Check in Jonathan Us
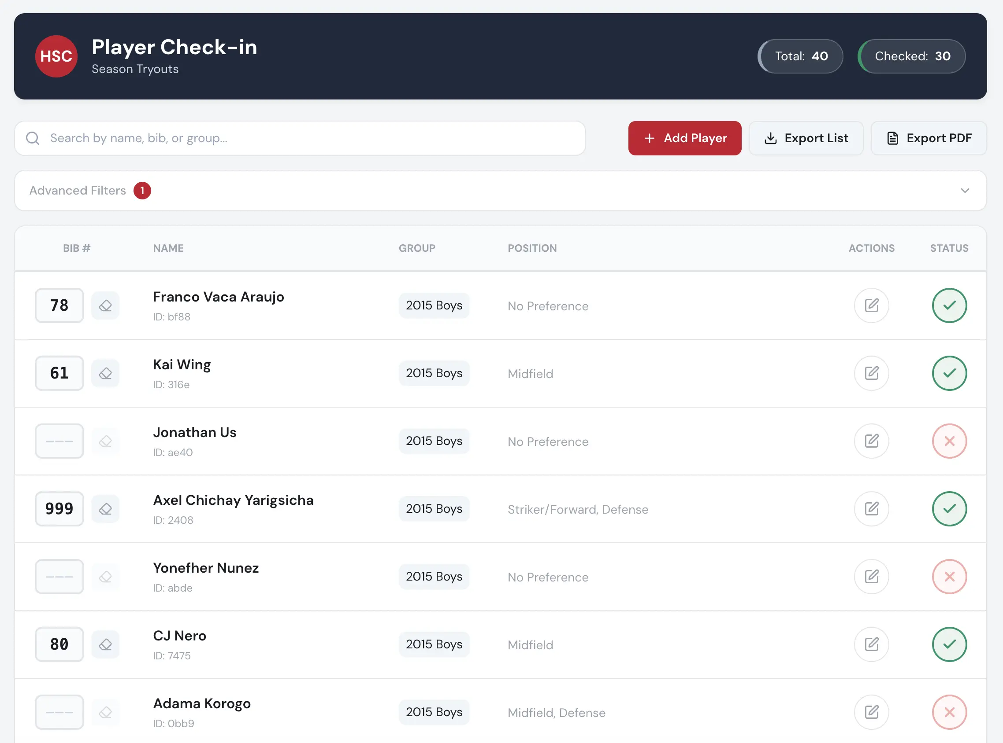This screenshot has width=1003, height=743. [949, 441]
